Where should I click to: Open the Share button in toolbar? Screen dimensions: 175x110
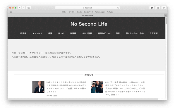[x=158, y=8]
